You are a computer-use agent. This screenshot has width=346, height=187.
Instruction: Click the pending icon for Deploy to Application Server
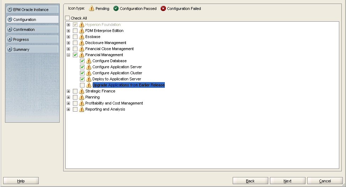click(89, 79)
